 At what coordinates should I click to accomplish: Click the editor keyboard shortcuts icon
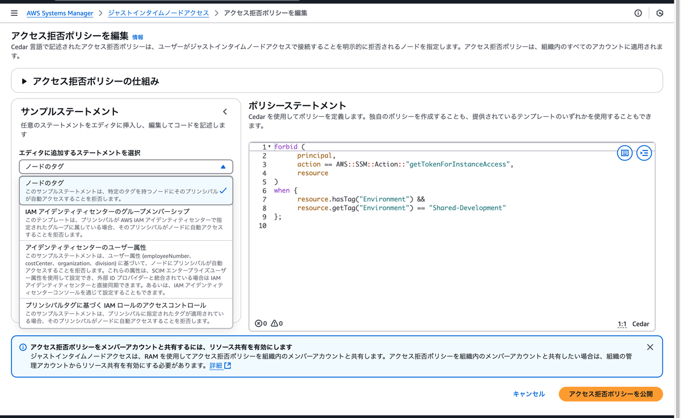click(x=625, y=153)
